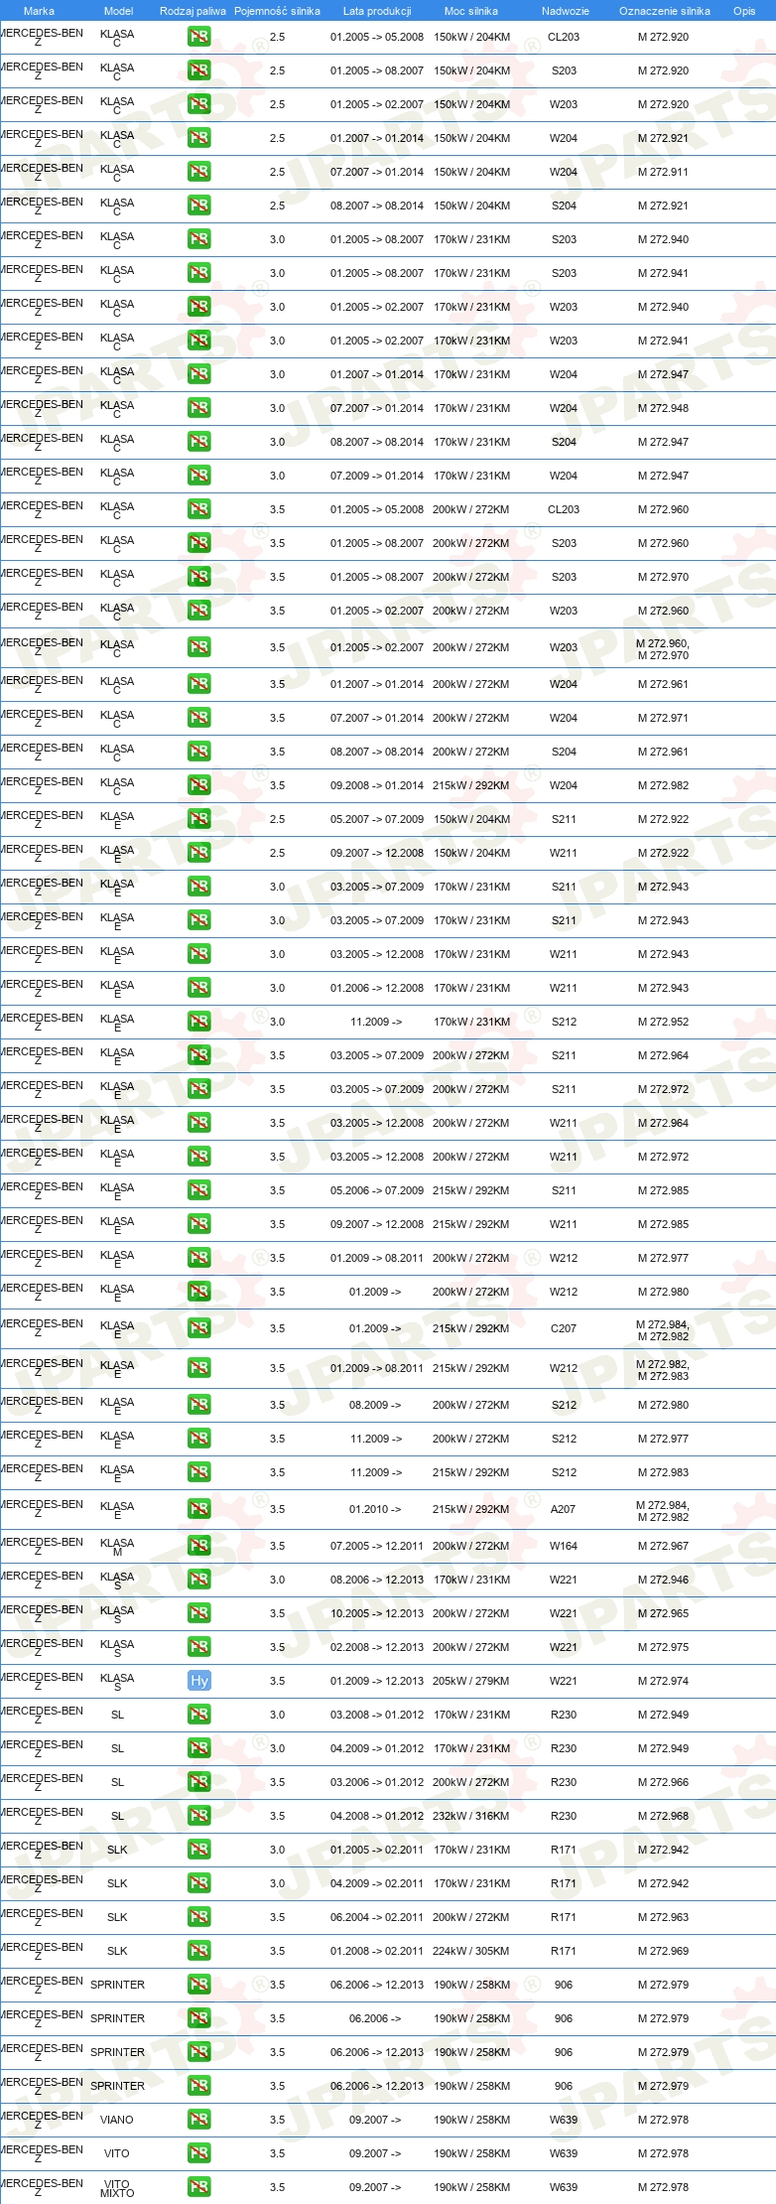Select the petrol icon in the W164 M 272.967 row
This screenshot has width=776, height=2204.
198,1546
